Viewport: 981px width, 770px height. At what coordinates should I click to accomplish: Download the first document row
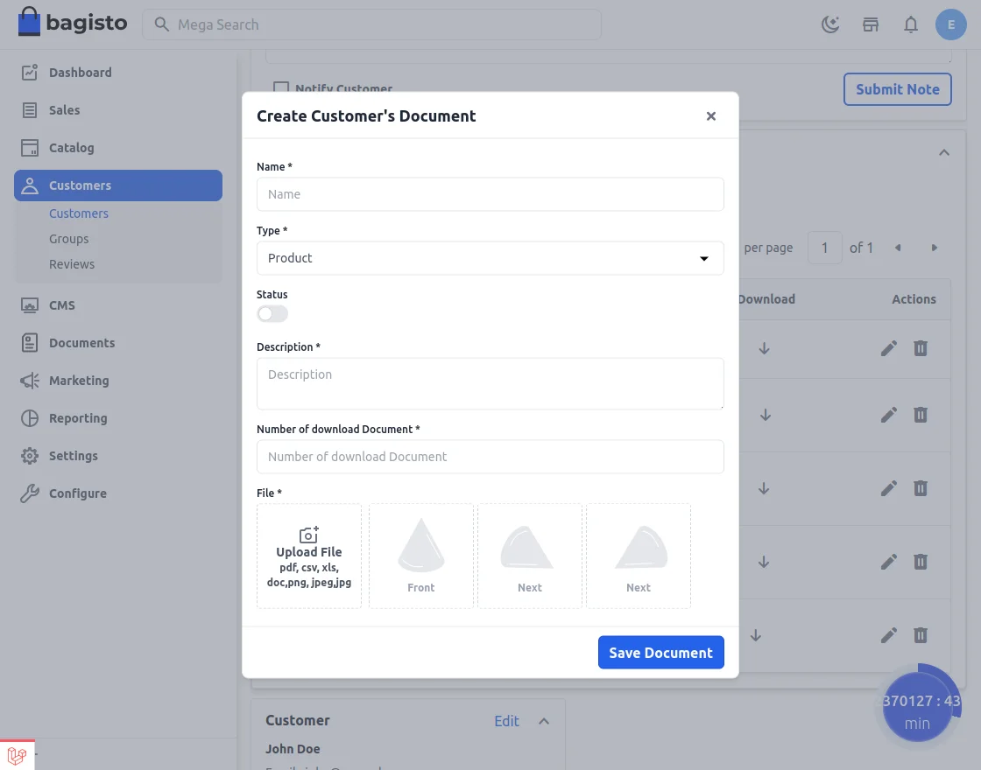point(764,349)
